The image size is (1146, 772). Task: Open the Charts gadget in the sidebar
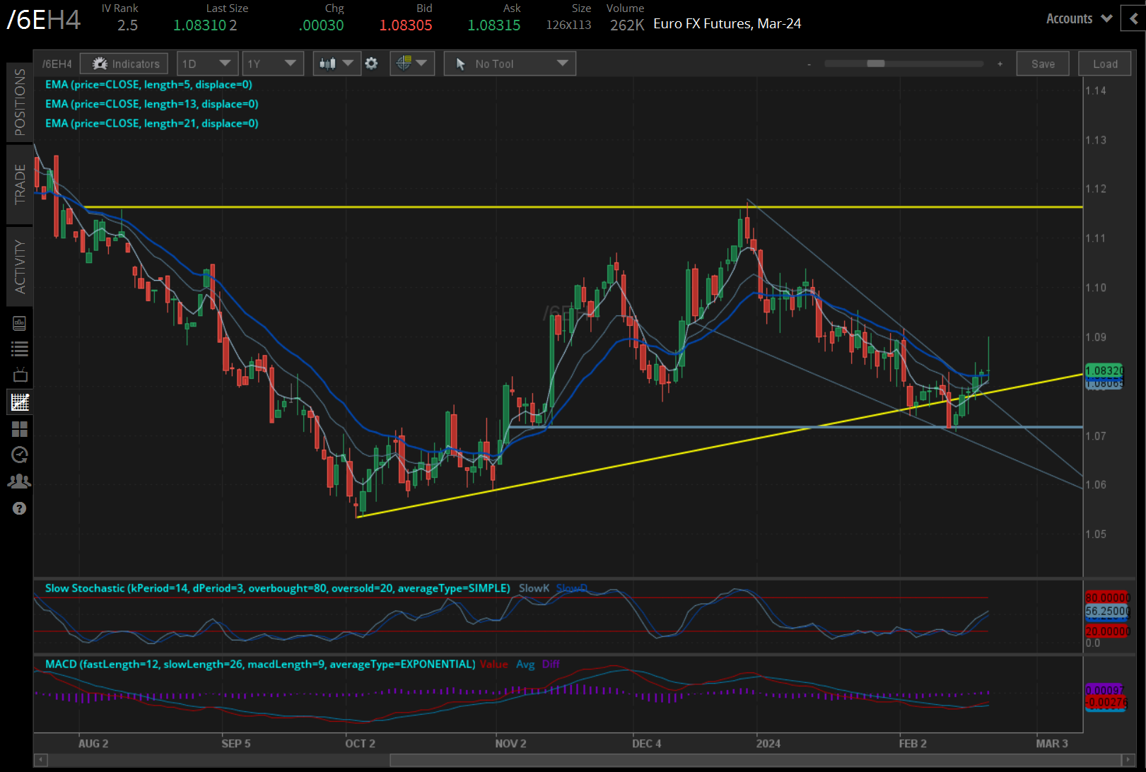point(19,402)
